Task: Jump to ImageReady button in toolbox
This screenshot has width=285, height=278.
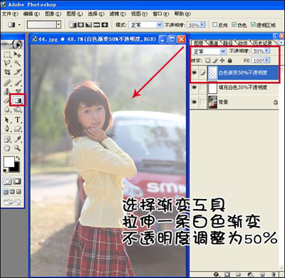Action: pyautogui.click(x=12, y=202)
